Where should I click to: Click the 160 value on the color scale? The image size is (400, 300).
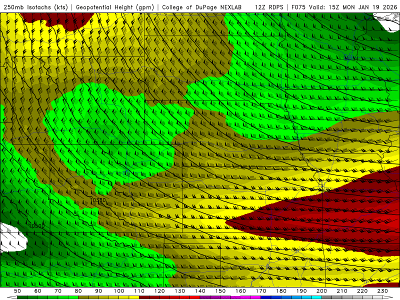(x=240, y=291)
